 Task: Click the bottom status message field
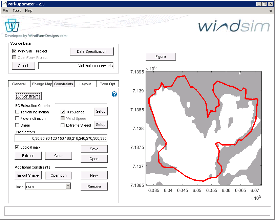[137, 211]
